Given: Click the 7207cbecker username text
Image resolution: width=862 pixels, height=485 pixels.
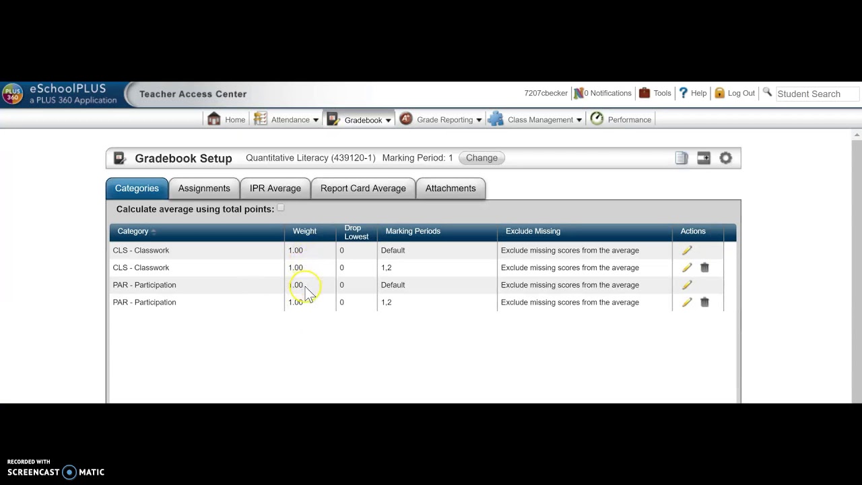Looking at the screenshot, I should tap(546, 93).
